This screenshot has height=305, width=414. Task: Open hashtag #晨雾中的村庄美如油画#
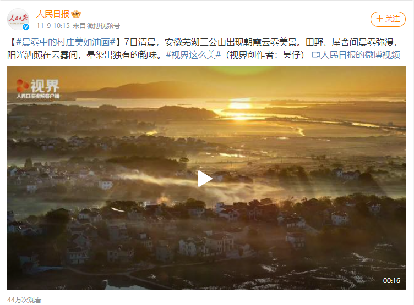[x=66, y=42]
